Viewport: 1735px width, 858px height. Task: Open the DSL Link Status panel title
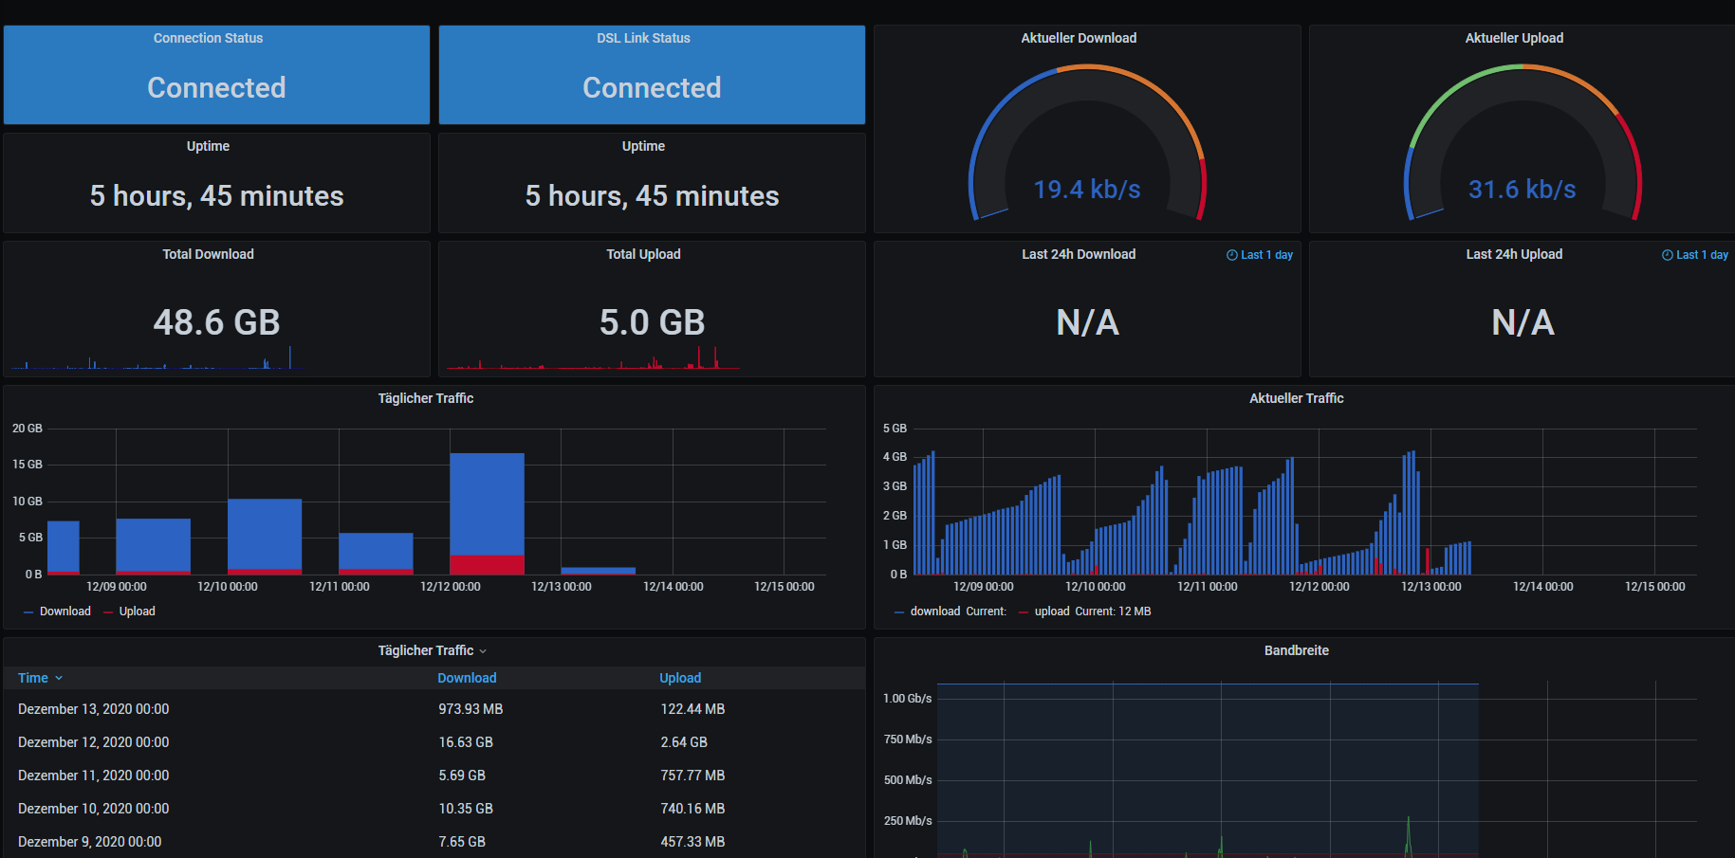[x=643, y=38]
